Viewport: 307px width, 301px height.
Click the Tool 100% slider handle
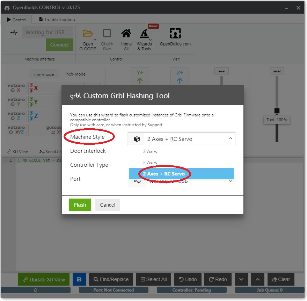(x=277, y=111)
